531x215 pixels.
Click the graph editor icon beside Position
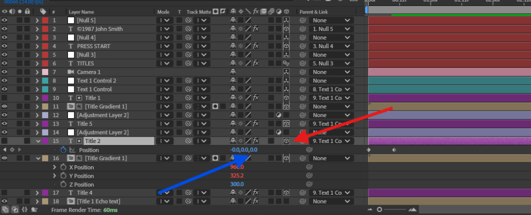pos(73,150)
